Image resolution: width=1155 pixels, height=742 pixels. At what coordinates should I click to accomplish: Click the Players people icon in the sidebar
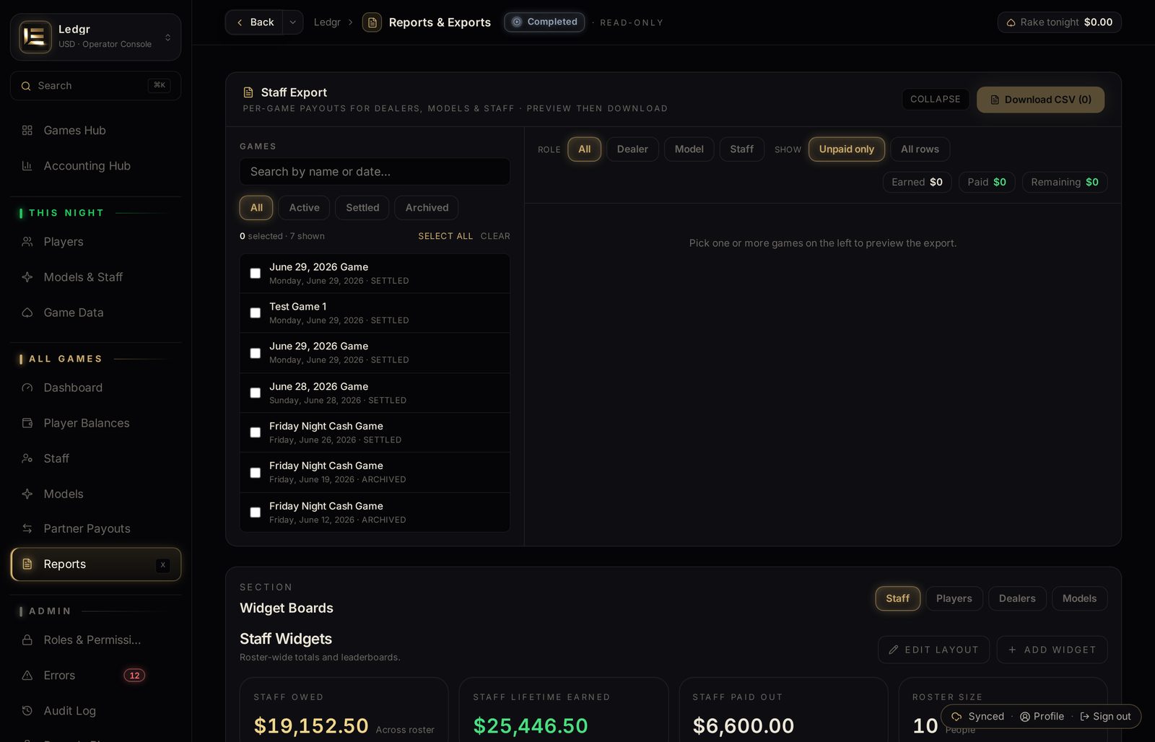point(27,242)
